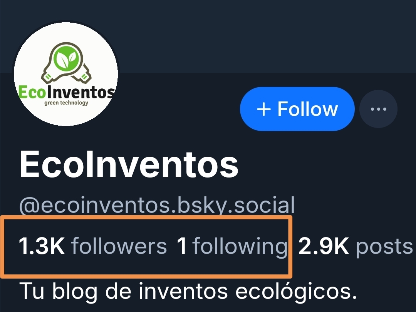This screenshot has width=416, height=312.
Task: Open the EcoInventos profile avatar
Action: 66,74
